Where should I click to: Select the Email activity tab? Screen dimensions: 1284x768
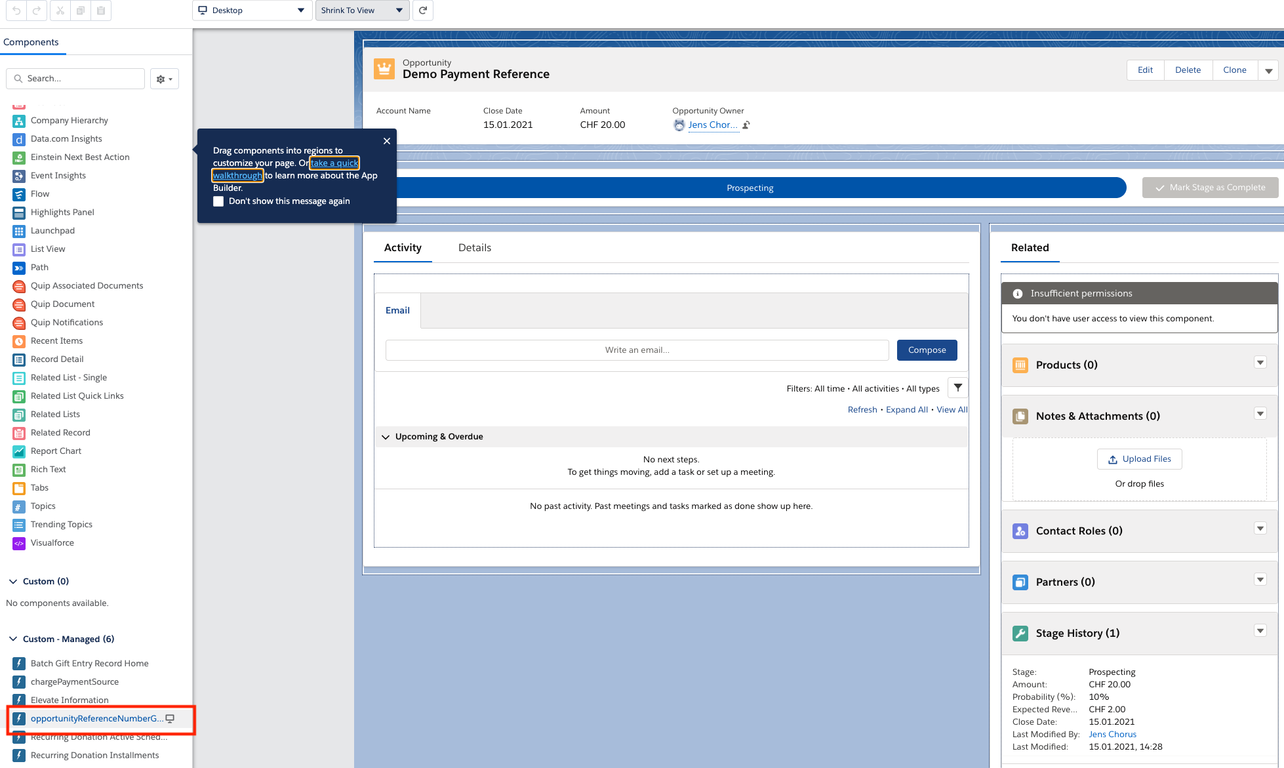pyautogui.click(x=397, y=311)
